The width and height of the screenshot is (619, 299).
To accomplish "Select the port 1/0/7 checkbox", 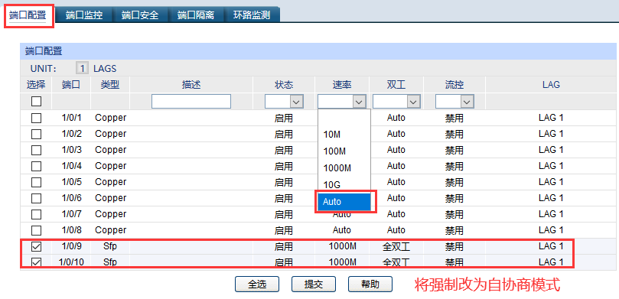I will coord(36,214).
